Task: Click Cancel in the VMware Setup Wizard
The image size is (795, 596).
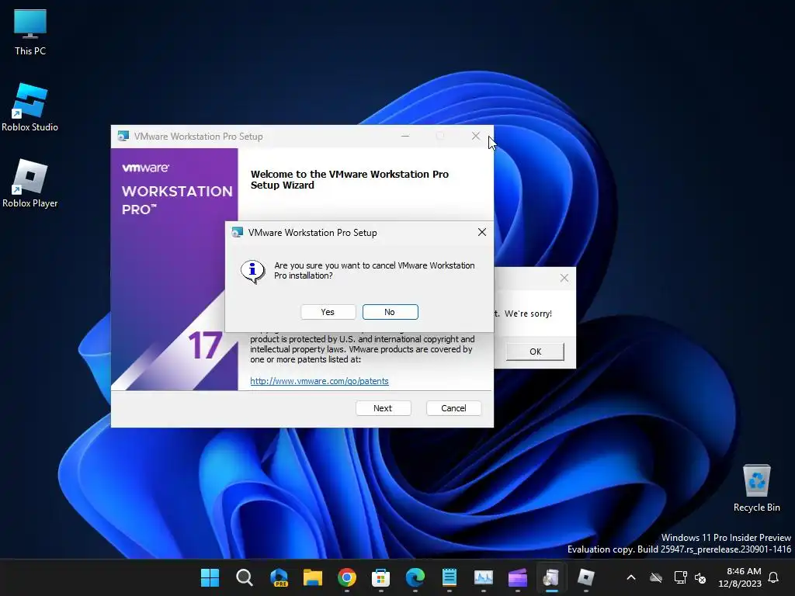Action: [x=453, y=408]
